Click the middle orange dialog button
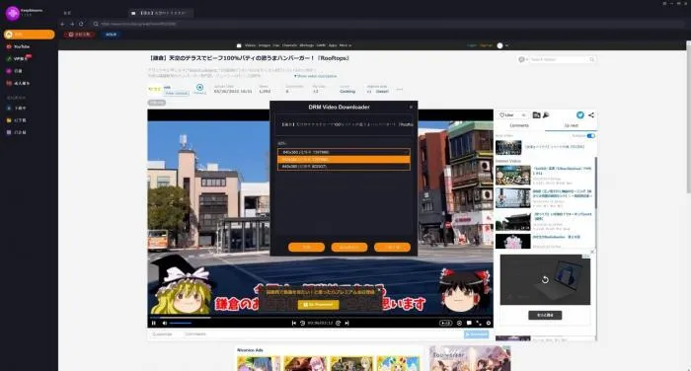Screen dimensions: 691x371 point(349,248)
